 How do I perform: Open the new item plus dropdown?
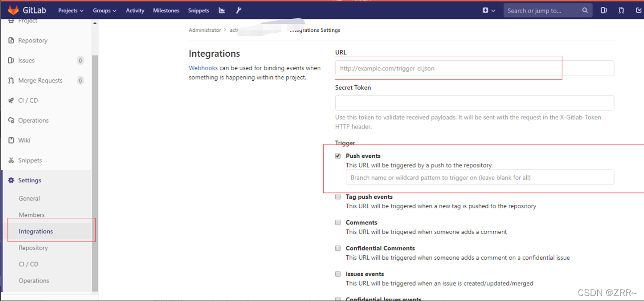click(489, 10)
